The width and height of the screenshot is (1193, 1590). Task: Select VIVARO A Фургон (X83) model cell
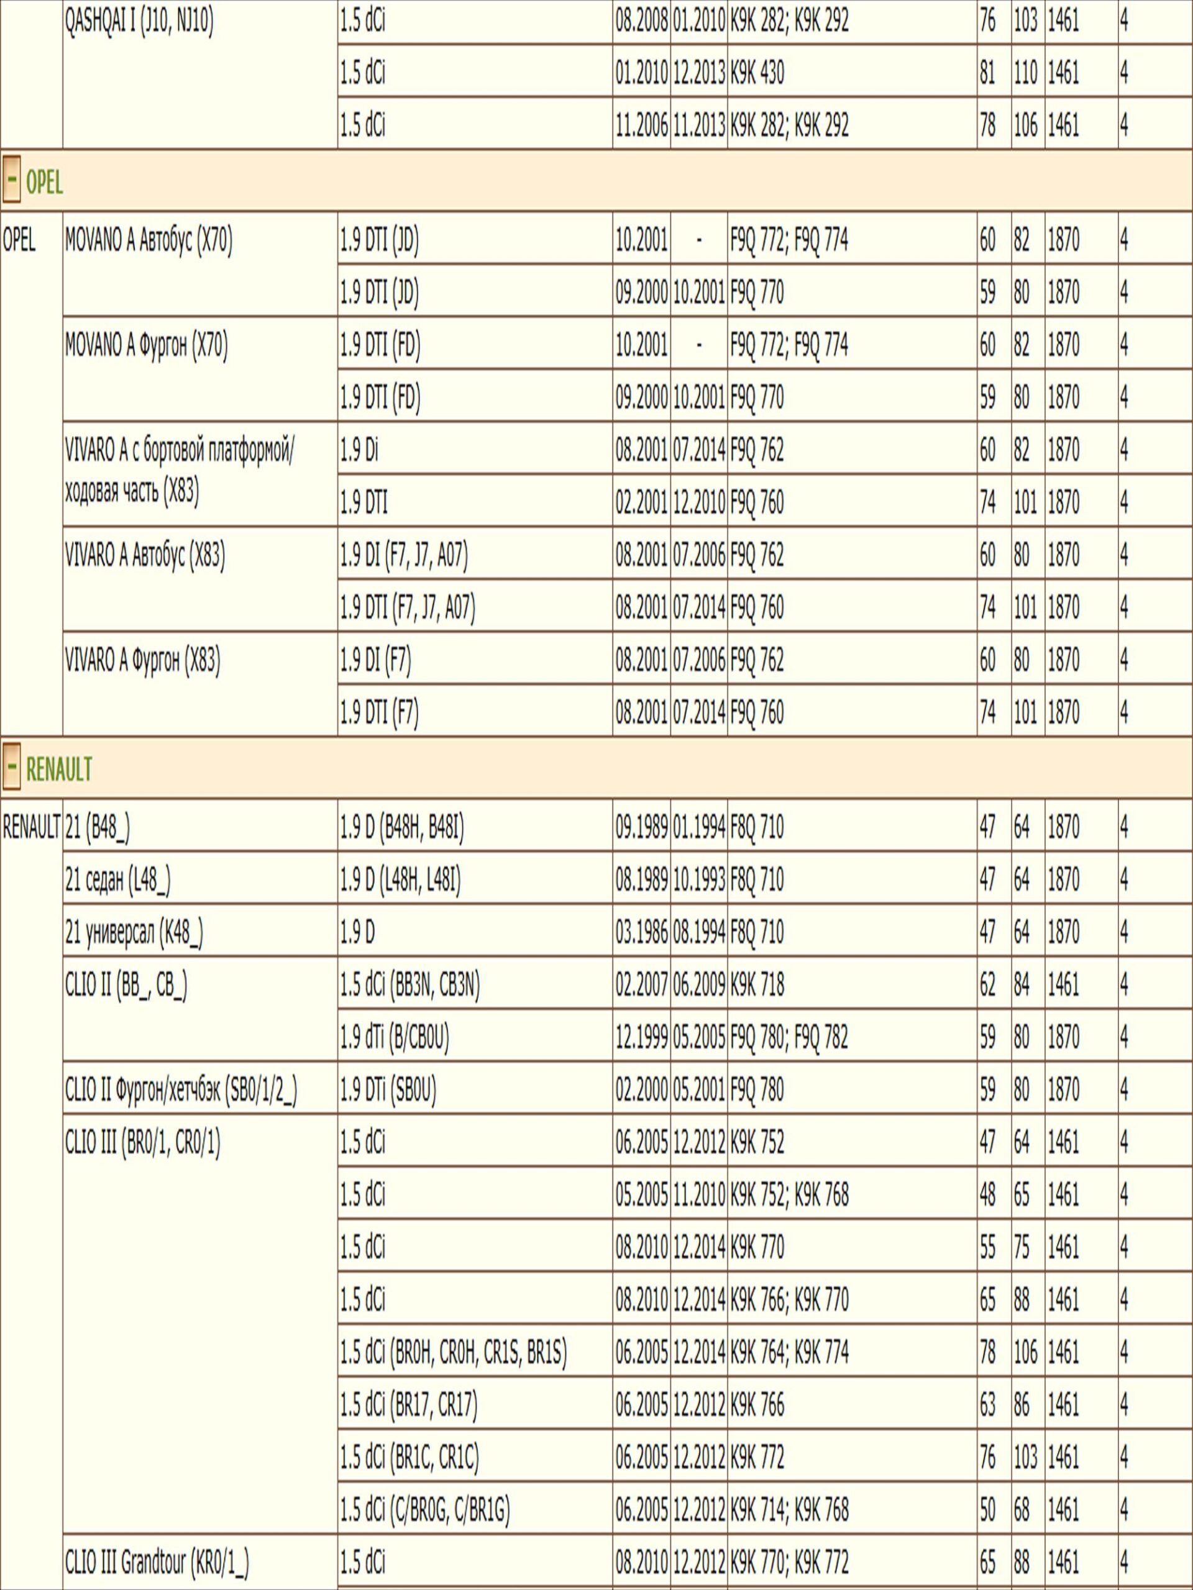coord(142,661)
